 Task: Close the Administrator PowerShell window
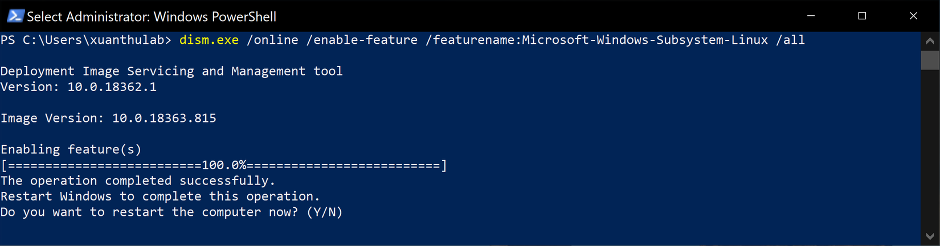coord(913,16)
